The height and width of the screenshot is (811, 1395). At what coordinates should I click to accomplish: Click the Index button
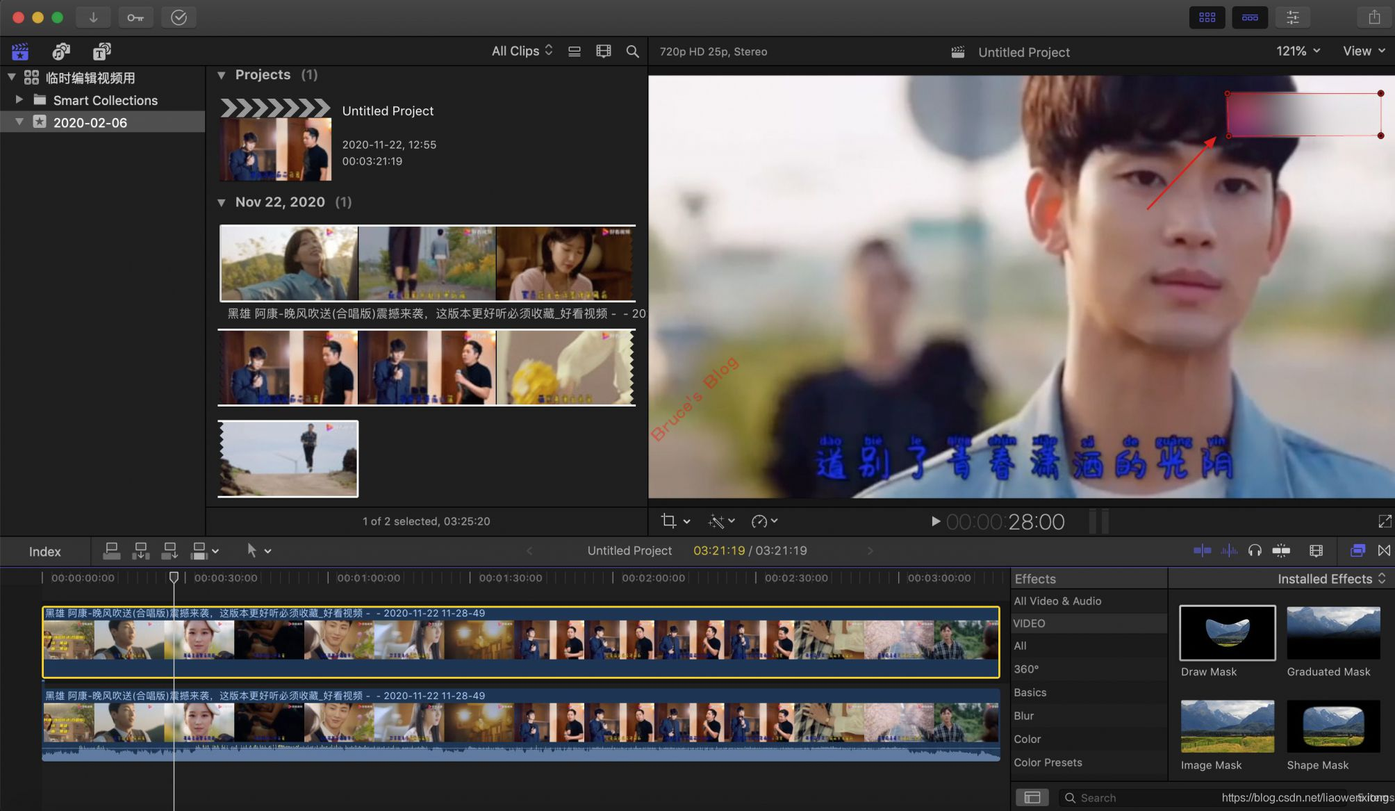click(45, 552)
